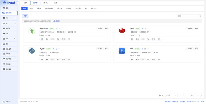This screenshot has width=206, height=104.
Task: Click the redis 卸载 uninstall button
Action: point(153,39)
